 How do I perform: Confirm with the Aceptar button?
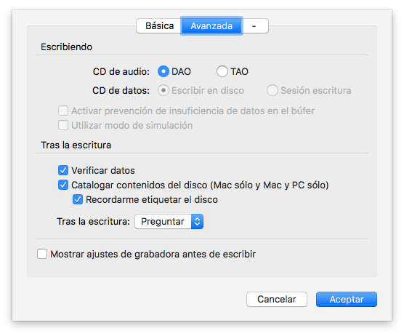click(347, 300)
